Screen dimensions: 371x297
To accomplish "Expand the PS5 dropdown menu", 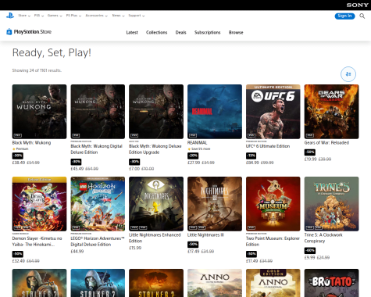I will [x=39, y=16].
